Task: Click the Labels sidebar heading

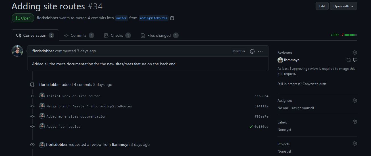Action: pyautogui.click(x=282, y=122)
